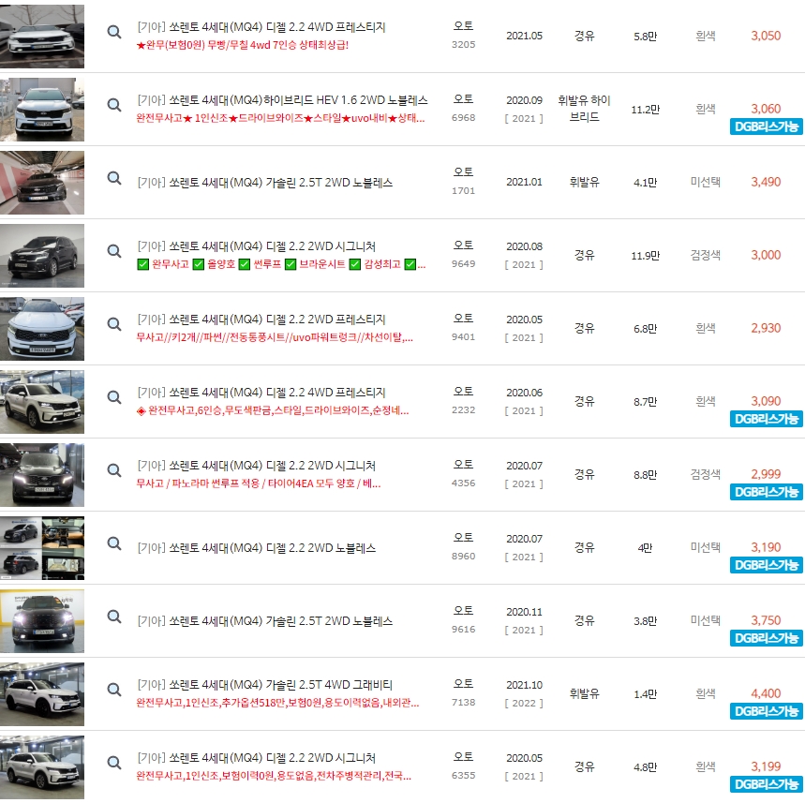Click the price 3,490
The height and width of the screenshot is (803, 805).
(766, 182)
